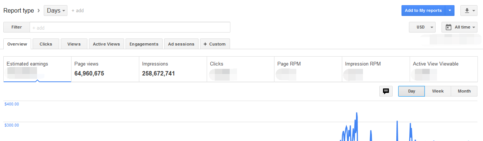This screenshot has height=141, width=483.
Task: Select the Day granularity toggle
Action: click(x=412, y=91)
